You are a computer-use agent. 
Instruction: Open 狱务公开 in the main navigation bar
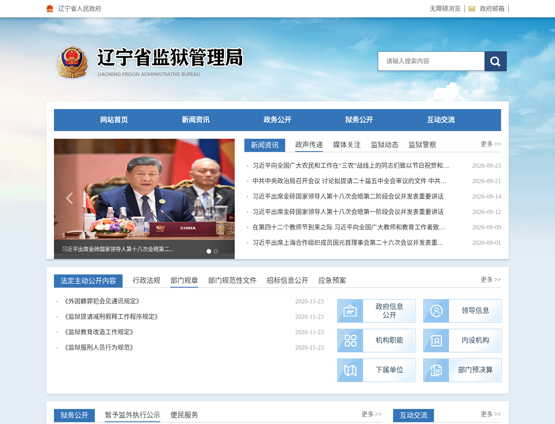359,120
